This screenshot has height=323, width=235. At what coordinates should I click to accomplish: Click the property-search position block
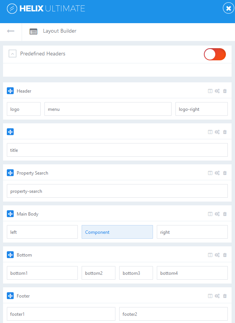pos(117,191)
